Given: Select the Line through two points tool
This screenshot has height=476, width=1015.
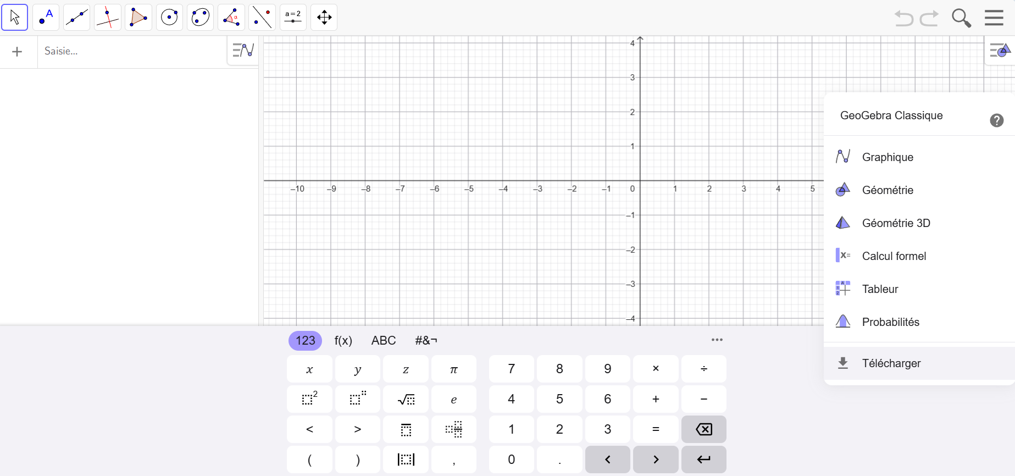Looking at the screenshot, I should click(76, 18).
